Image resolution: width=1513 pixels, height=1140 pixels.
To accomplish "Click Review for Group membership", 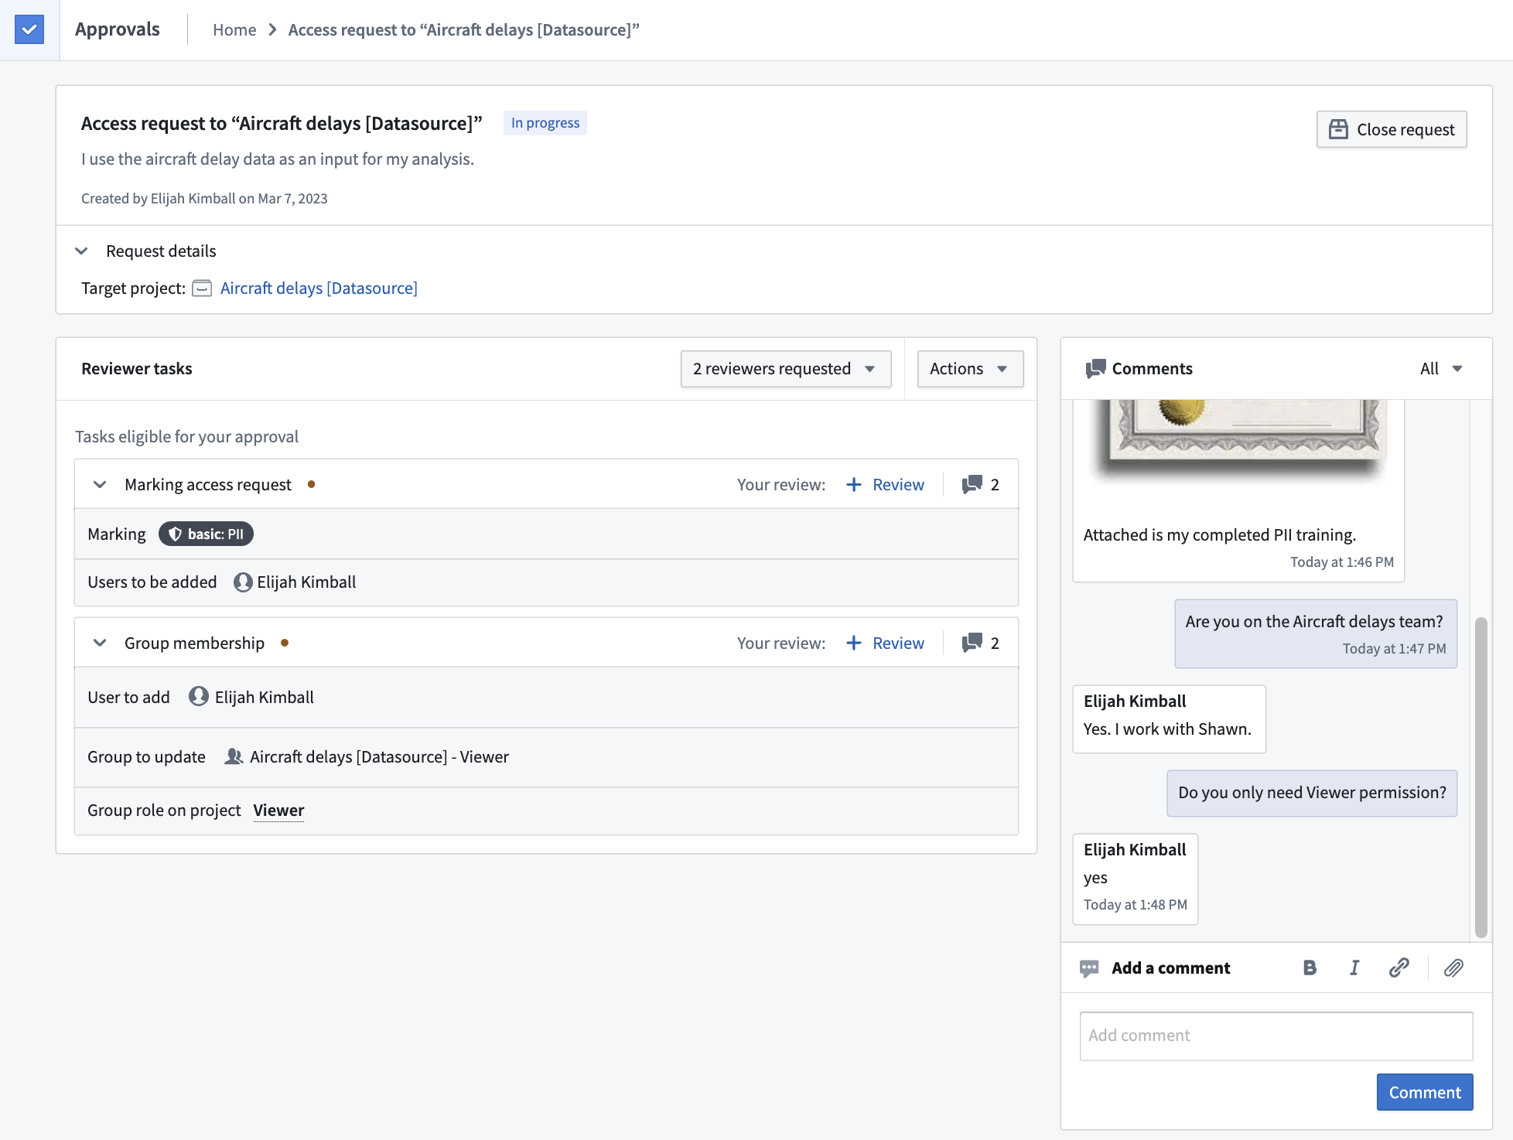I will 886,643.
